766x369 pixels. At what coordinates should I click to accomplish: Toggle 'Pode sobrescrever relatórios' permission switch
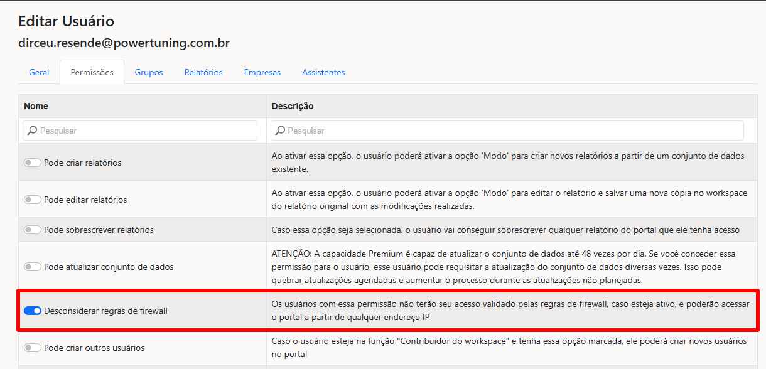[33, 230]
